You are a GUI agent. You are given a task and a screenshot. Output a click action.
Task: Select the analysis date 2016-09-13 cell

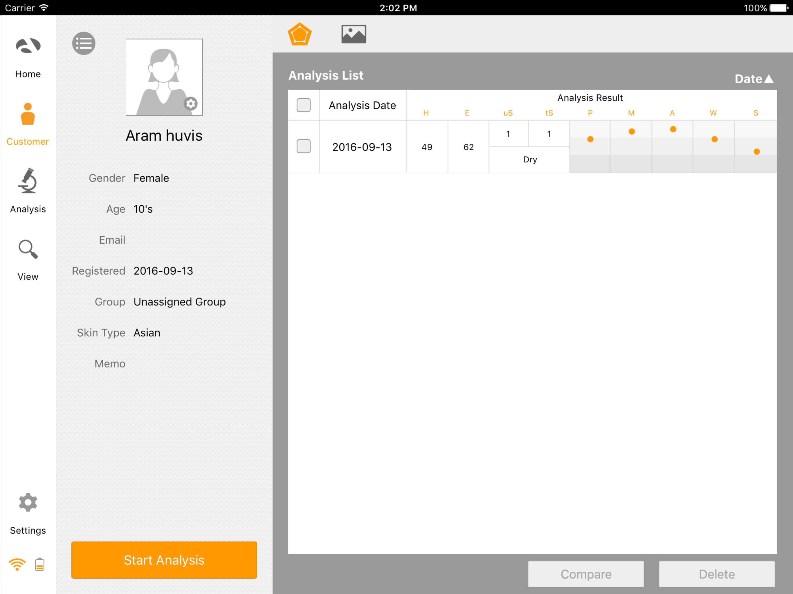[362, 147]
